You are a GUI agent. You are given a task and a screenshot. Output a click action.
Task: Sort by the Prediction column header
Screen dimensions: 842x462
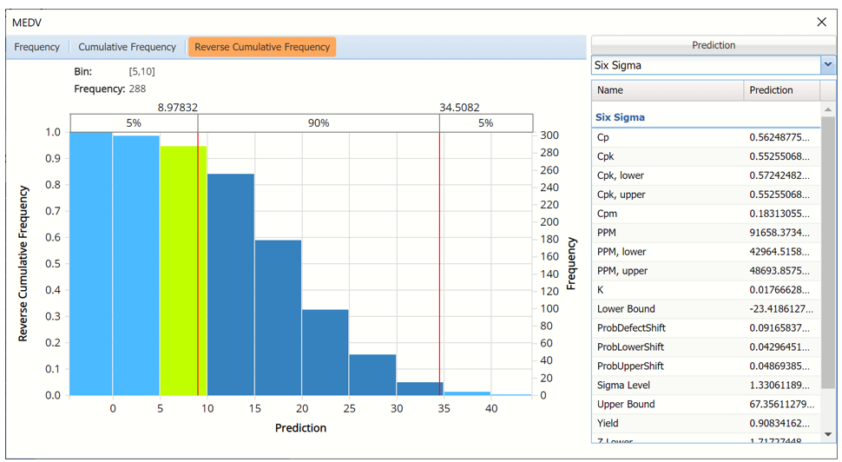[781, 90]
